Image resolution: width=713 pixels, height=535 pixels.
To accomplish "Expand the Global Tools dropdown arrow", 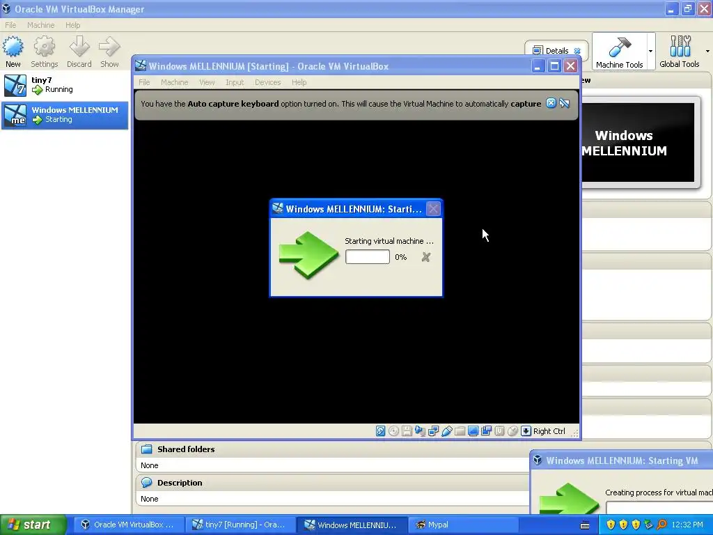I will 707,52.
